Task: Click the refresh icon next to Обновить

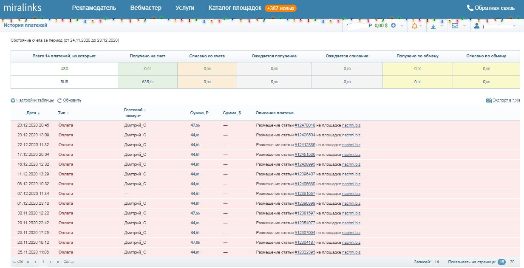Action: (59, 101)
